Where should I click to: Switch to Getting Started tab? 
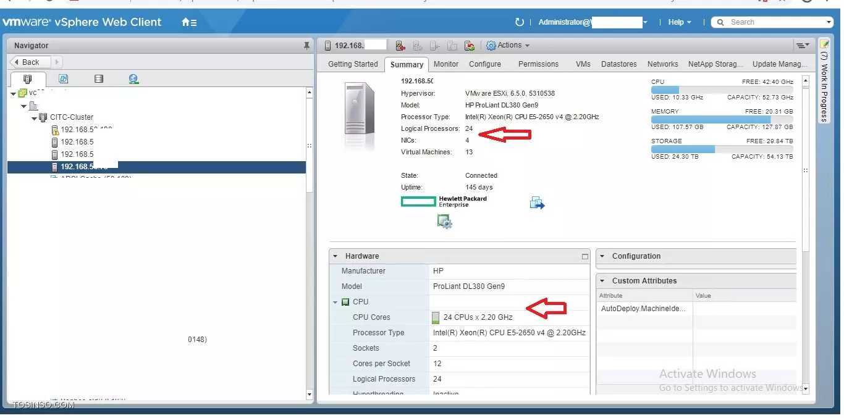coord(353,64)
